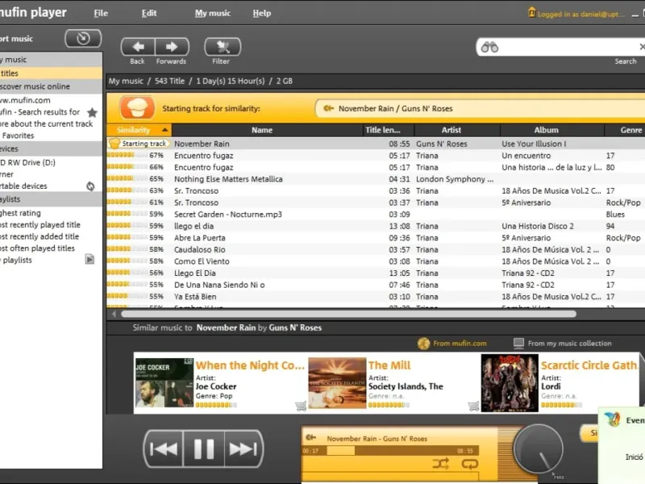645x484 pixels.
Task: Open Favorites in the sidebar
Action: click(x=18, y=136)
